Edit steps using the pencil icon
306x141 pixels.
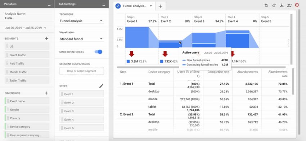coord(101,86)
